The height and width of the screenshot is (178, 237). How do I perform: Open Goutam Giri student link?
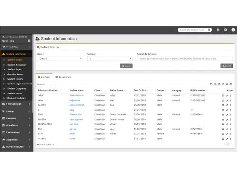[75, 114]
